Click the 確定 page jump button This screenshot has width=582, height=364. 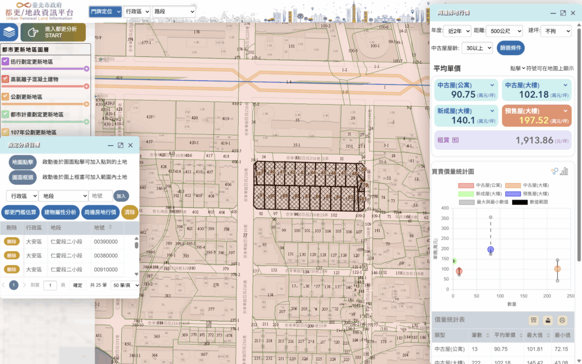coord(77,285)
